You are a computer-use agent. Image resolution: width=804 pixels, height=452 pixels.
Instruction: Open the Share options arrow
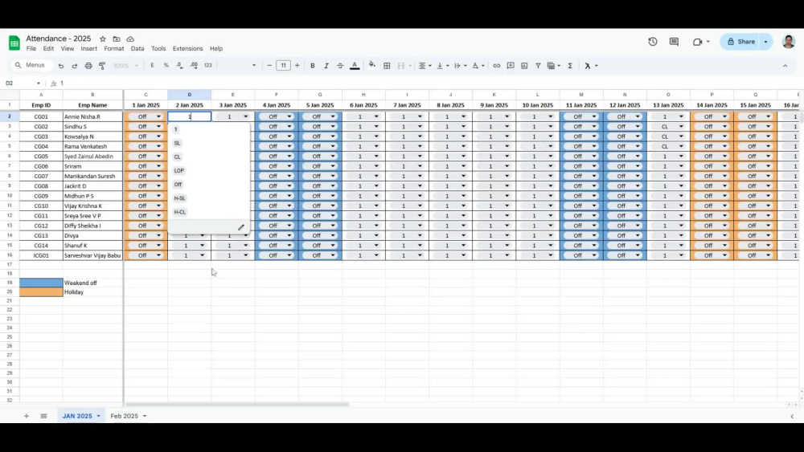tap(765, 42)
